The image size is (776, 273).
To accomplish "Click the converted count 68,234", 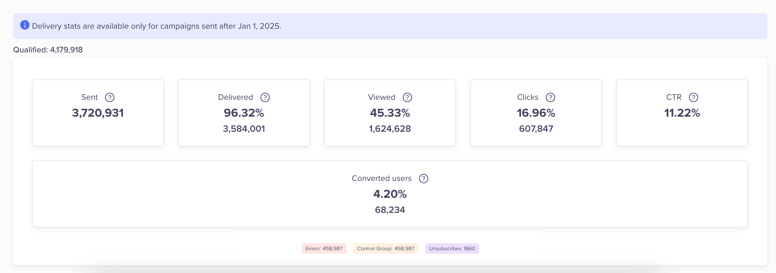I will pyautogui.click(x=390, y=210).
